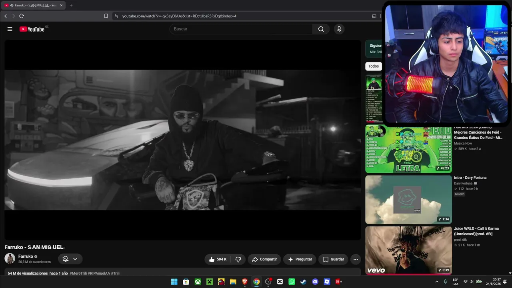Close the Farruko YouTube tab

pyautogui.click(x=62, y=5)
